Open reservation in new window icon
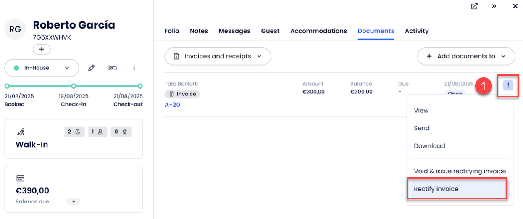This screenshot has width=523, height=219. (474, 6)
